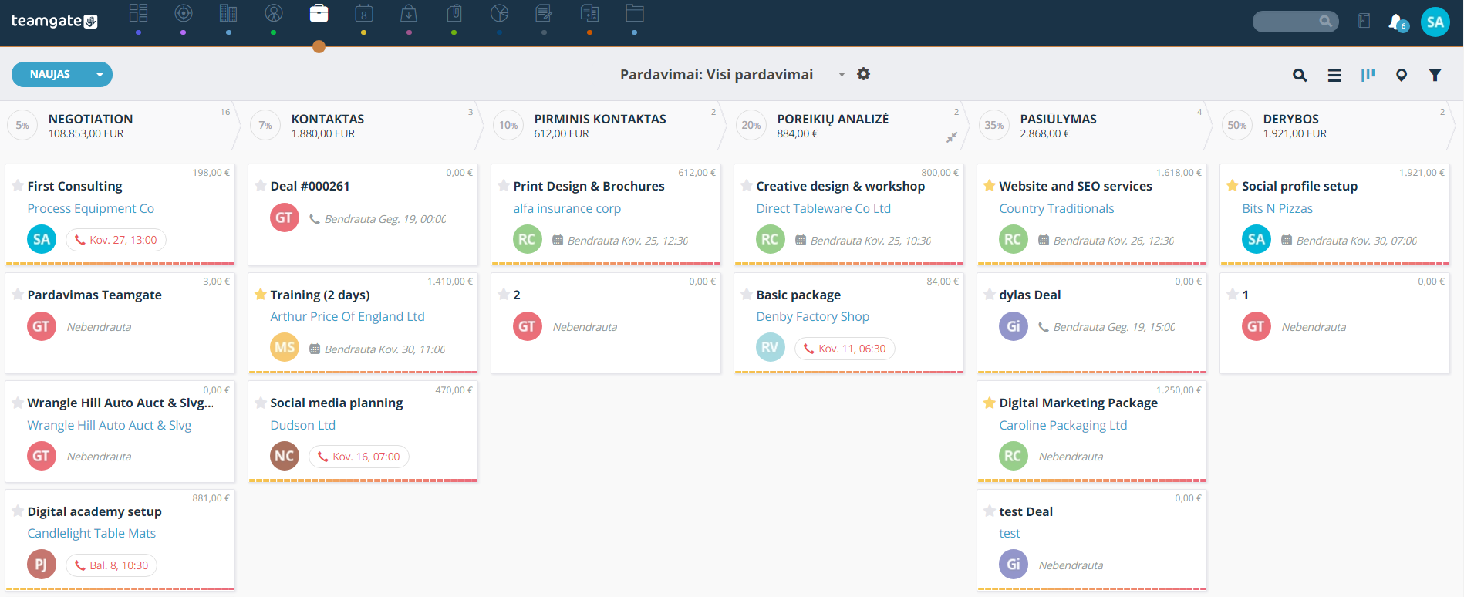Open the leads target icon in navigation
The image size is (1464, 597).
tap(183, 13)
